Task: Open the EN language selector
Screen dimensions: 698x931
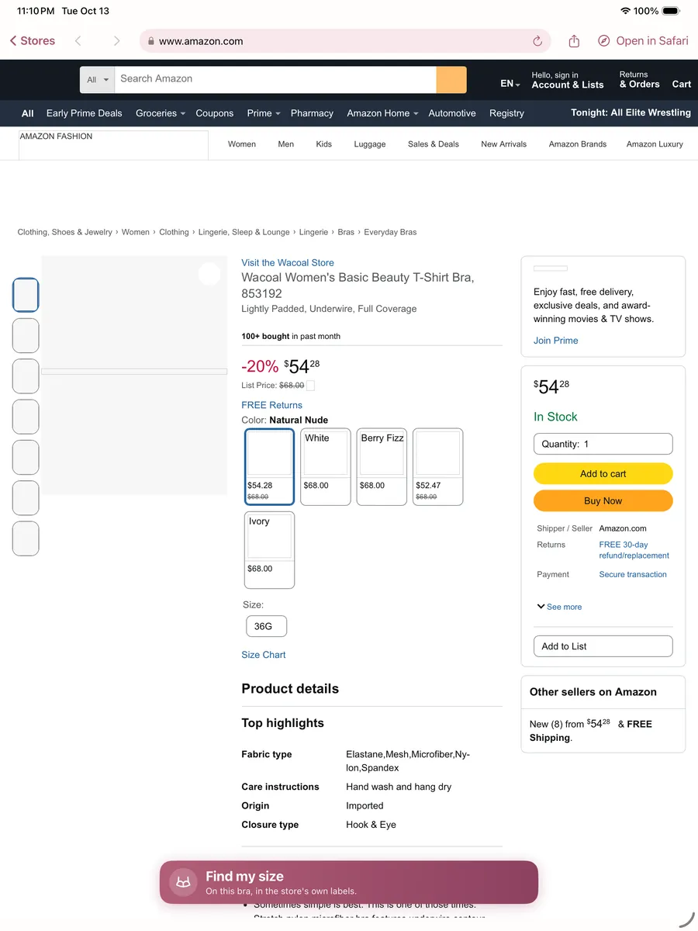Action: 510,84
